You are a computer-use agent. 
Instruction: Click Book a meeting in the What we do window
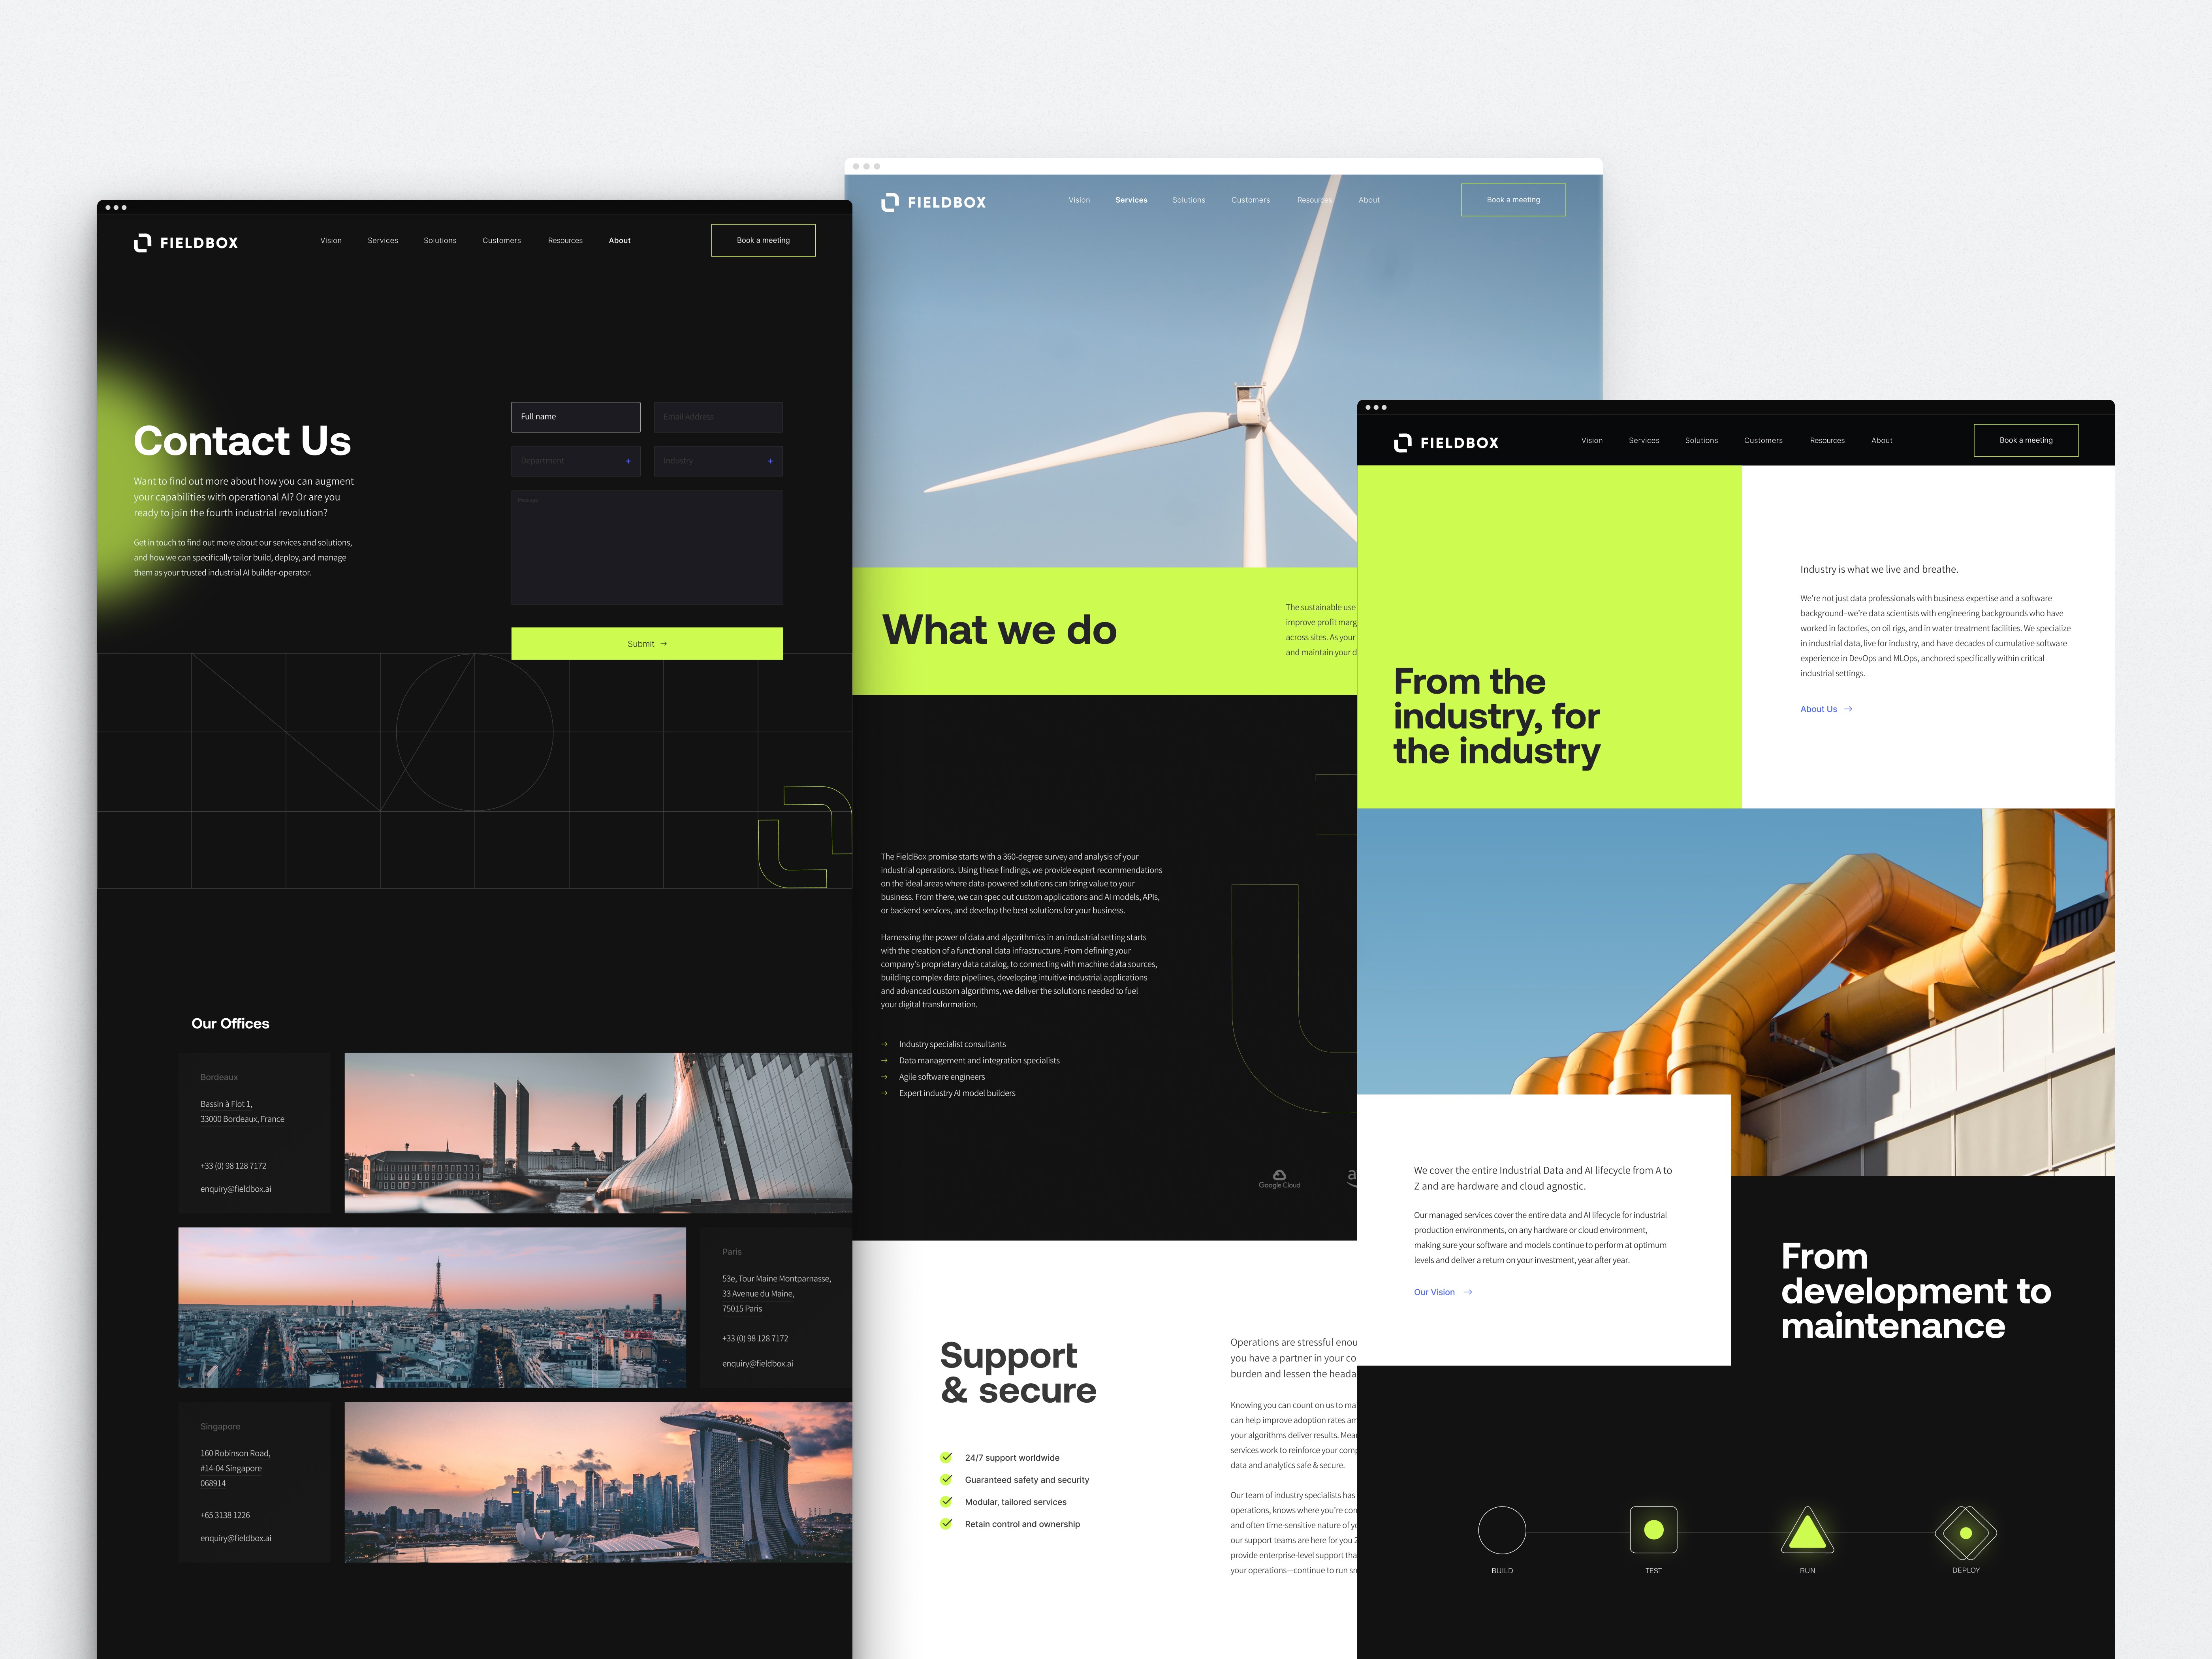click(x=1513, y=200)
